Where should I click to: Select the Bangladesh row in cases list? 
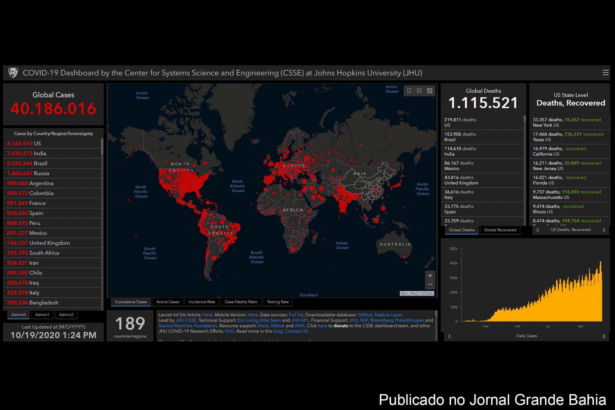tap(52, 302)
